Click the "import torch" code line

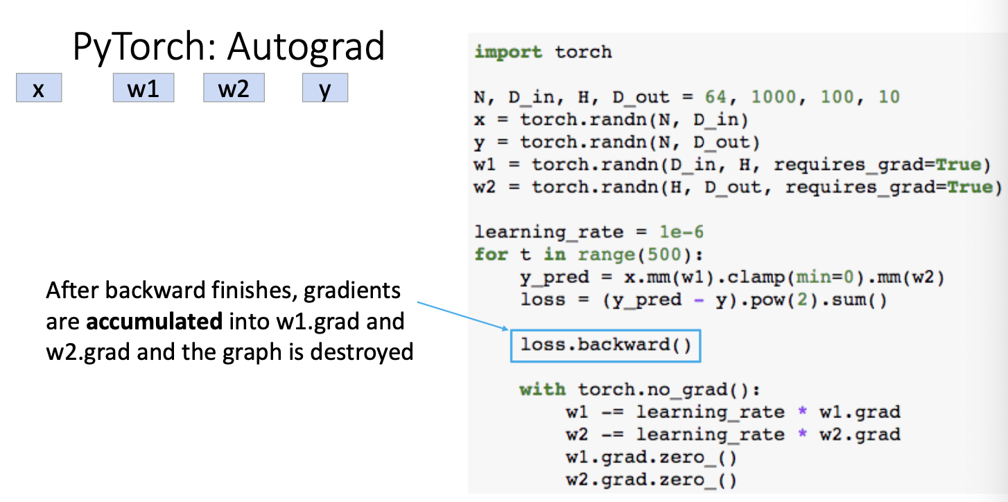click(x=543, y=52)
